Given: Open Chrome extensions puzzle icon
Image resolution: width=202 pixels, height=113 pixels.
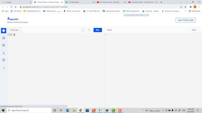Looking at the screenshot, I should (x=191, y=7).
